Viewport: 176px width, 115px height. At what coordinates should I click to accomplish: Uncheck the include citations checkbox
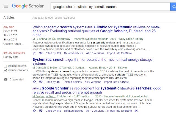point(5,70)
